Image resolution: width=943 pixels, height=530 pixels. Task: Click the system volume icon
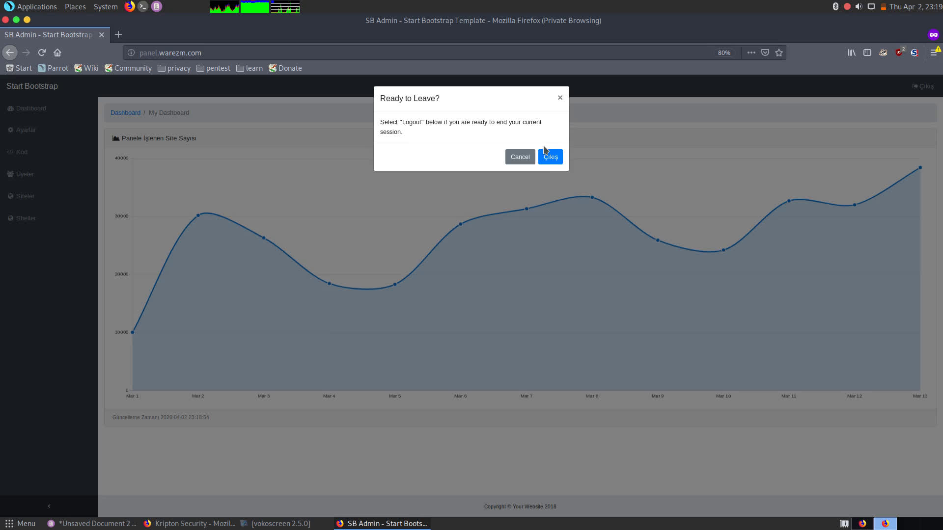(x=859, y=6)
